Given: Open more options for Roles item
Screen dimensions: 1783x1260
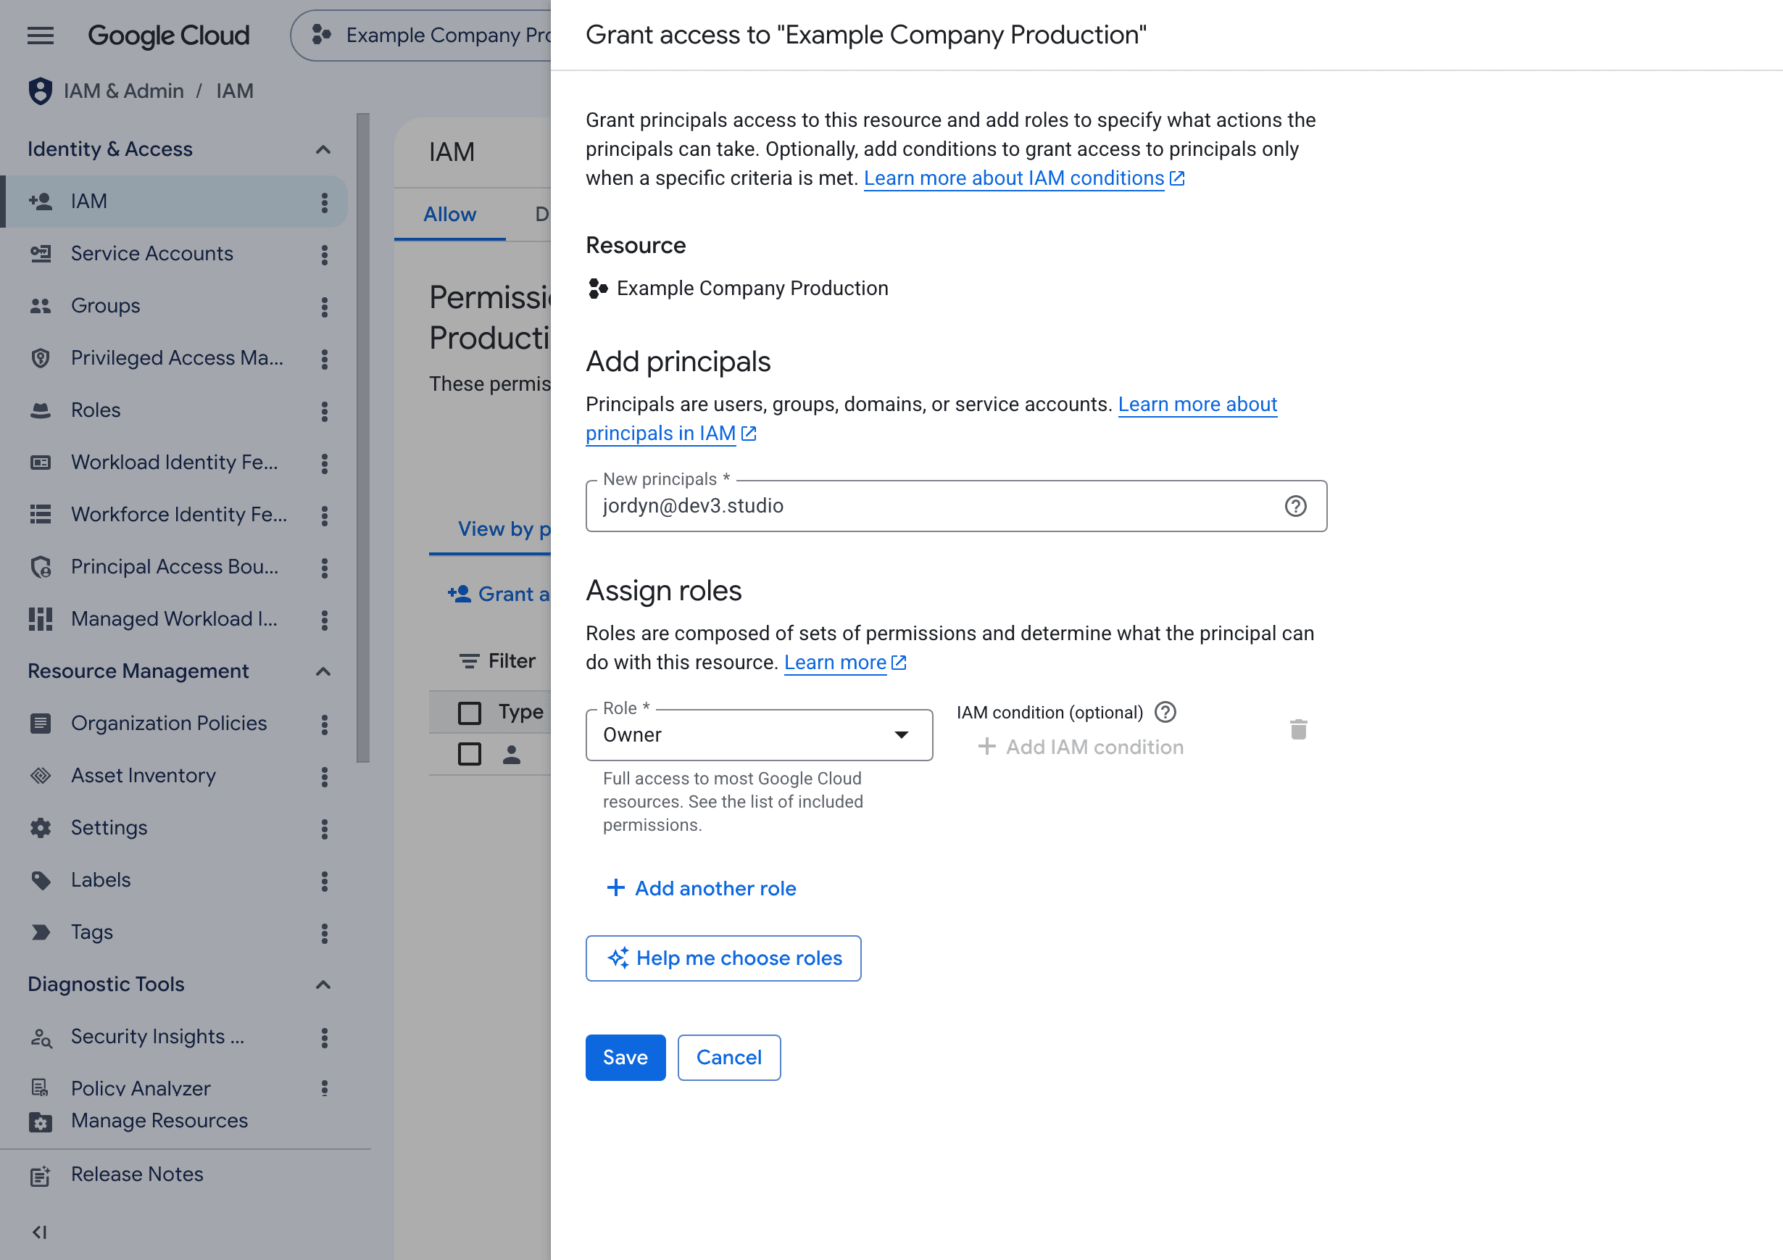Looking at the screenshot, I should (x=325, y=411).
